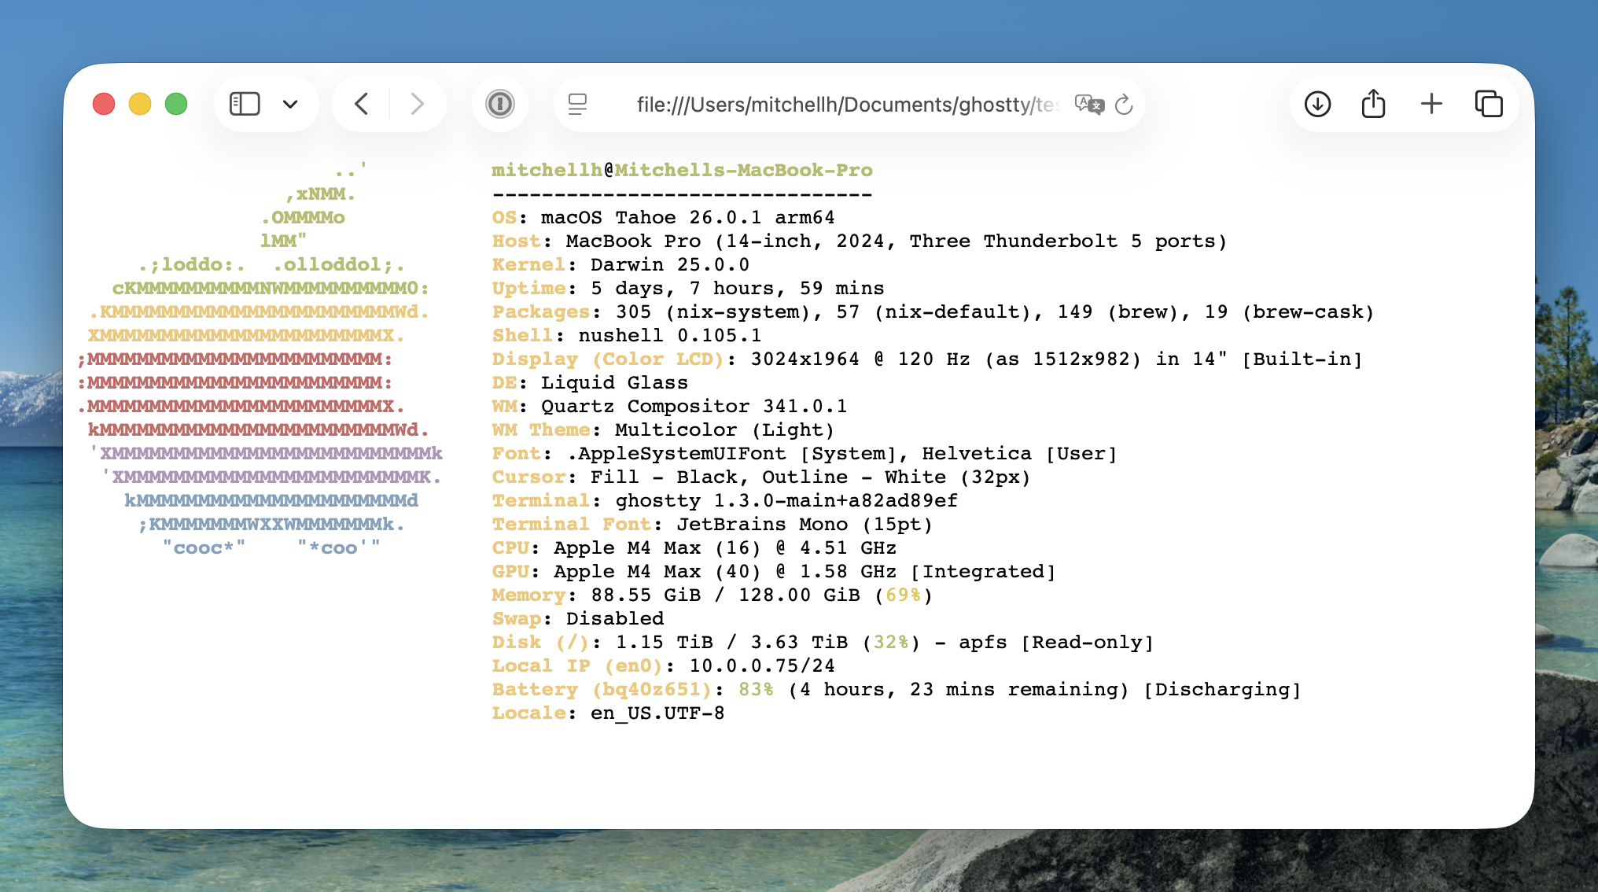Minimize the window with yellow button
Image resolution: width=1598 pixels, height=892 pixels.
click(x=140, y=104)
